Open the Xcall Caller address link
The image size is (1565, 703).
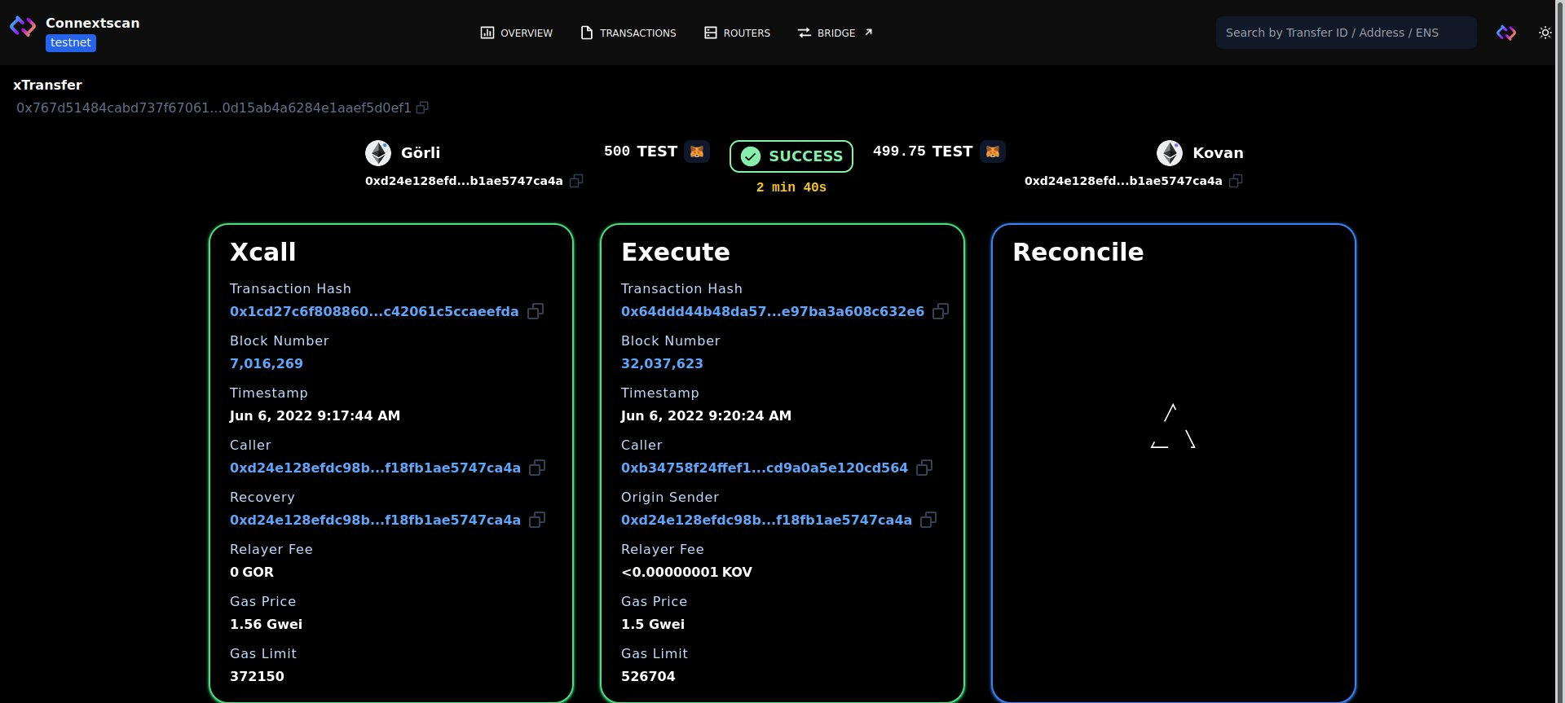tap(375, 468)
